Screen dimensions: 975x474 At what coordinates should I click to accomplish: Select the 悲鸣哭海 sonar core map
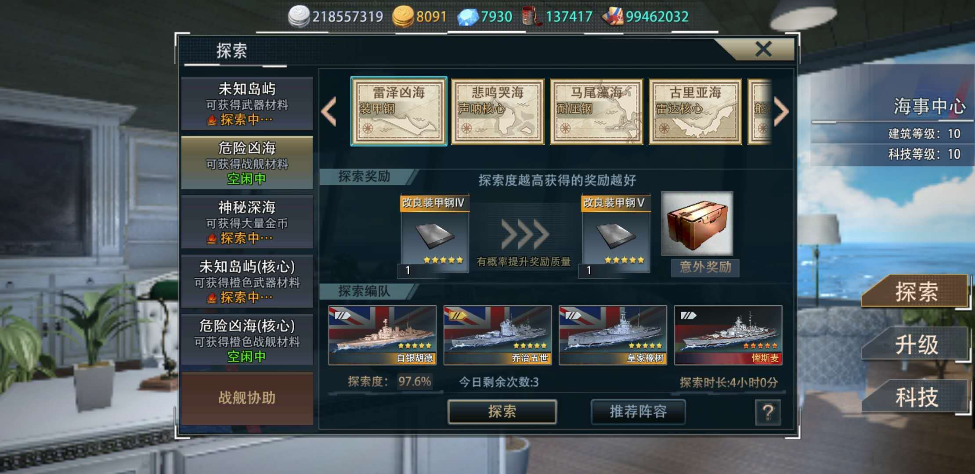(x=498, y=111)
